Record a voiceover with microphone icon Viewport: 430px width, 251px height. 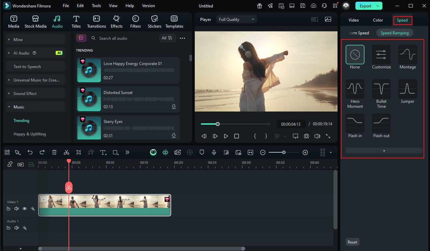[x=214, y=152]
